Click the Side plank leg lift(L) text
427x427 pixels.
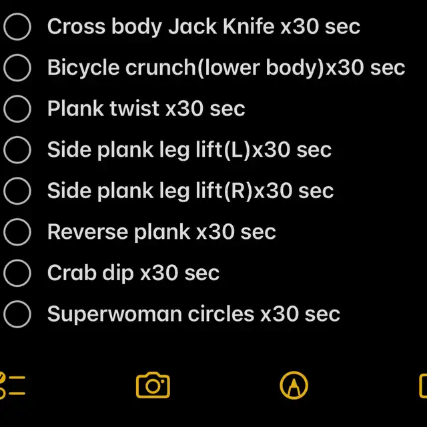pos(189,150)
